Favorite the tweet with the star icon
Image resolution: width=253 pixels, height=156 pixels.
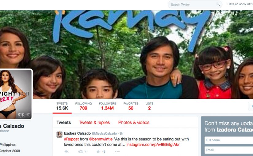coord(98,151)
